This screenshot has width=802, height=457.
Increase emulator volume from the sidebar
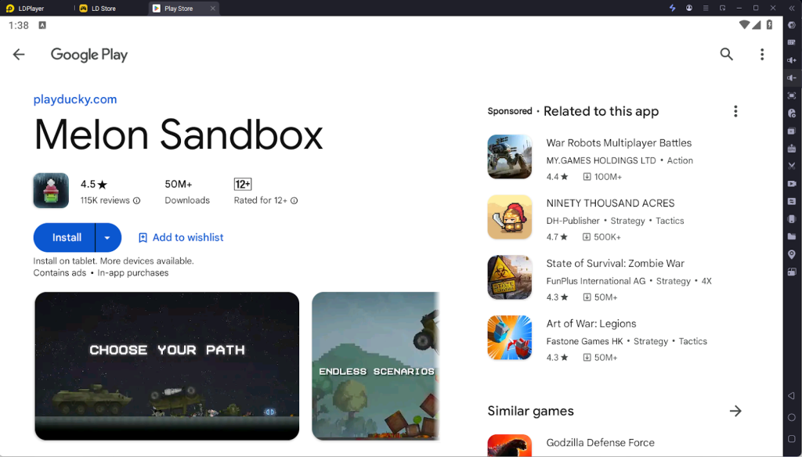(793, 60)
